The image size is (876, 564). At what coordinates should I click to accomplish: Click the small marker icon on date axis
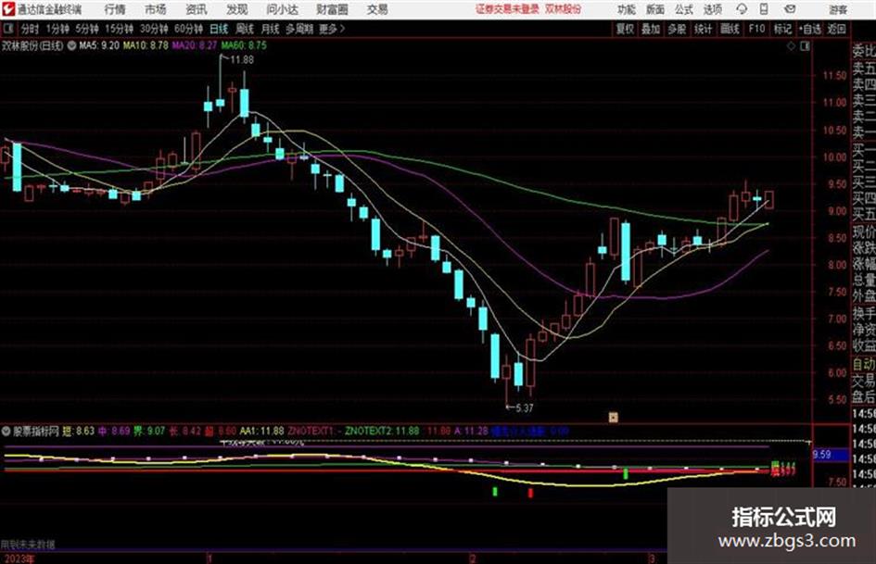point(614,417)
